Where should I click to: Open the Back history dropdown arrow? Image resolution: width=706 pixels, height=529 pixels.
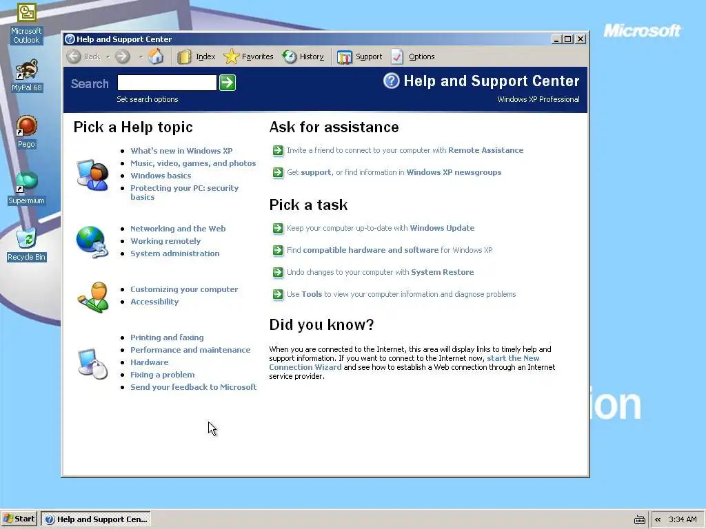coord(108,57)
